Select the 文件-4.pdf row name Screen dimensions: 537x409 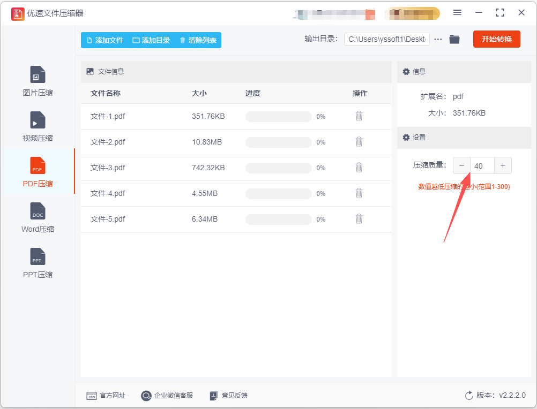(x=108, y=193)
